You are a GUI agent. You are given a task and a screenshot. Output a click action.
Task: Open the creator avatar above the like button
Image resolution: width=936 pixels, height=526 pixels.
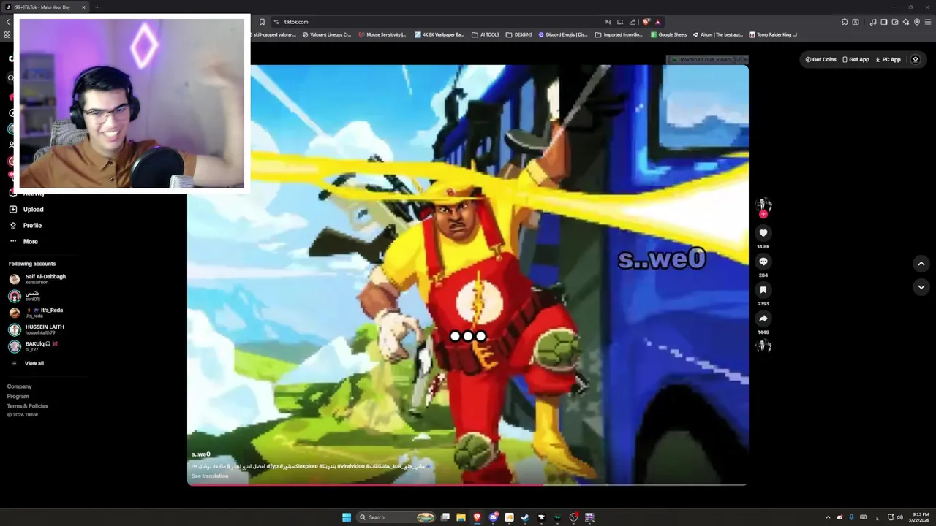(763, 205)
